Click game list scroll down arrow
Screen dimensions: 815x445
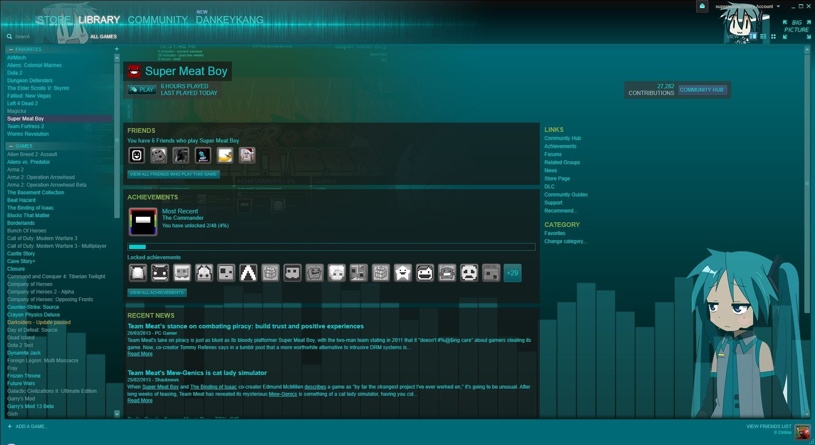(117, 414)
